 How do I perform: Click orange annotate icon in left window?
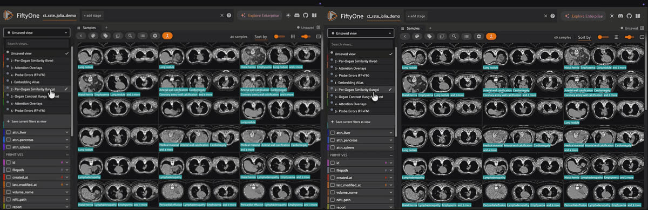point(167,36)
